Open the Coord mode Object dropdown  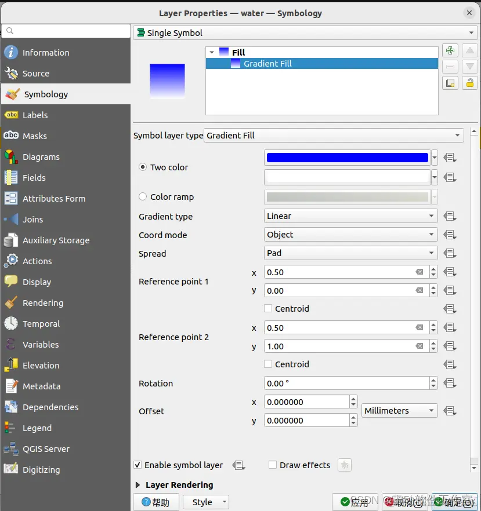[351, 235]
